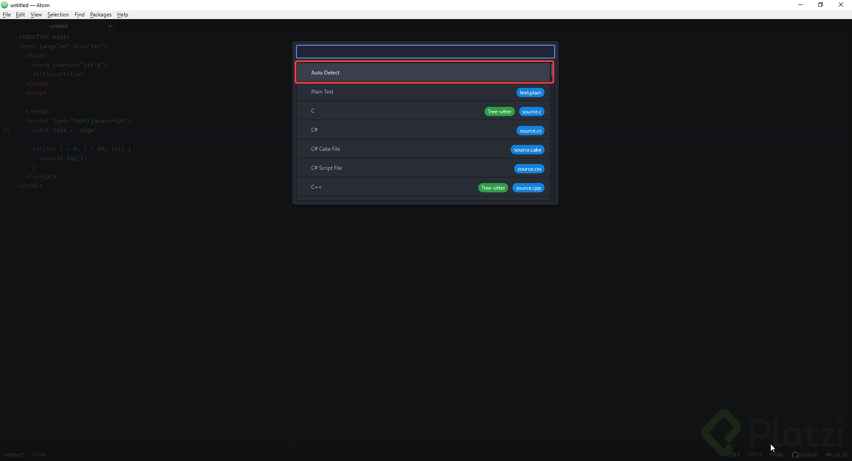Click line number 11 in the gutter
This screenshot has width=852, height=461.
(6, 130)
